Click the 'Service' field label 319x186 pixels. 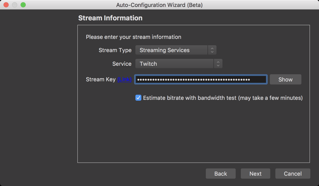[122, 64]
